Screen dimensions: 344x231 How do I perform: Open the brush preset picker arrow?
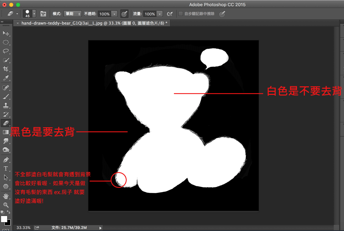click(x=34, y=14)
